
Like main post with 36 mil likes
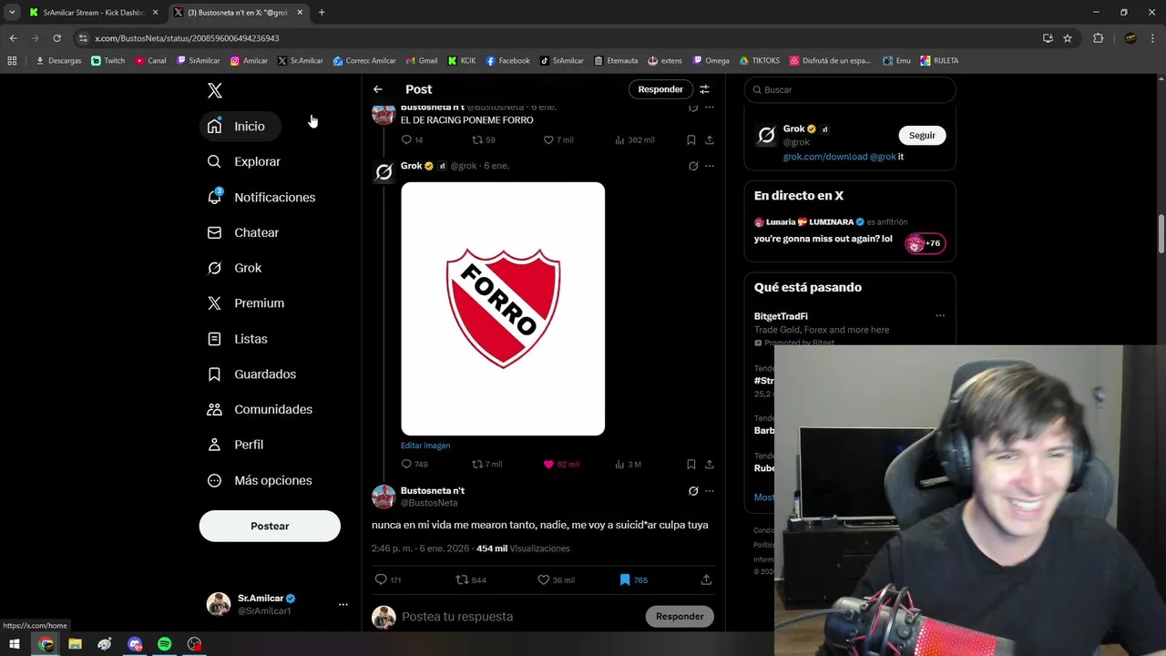(556, 579)
